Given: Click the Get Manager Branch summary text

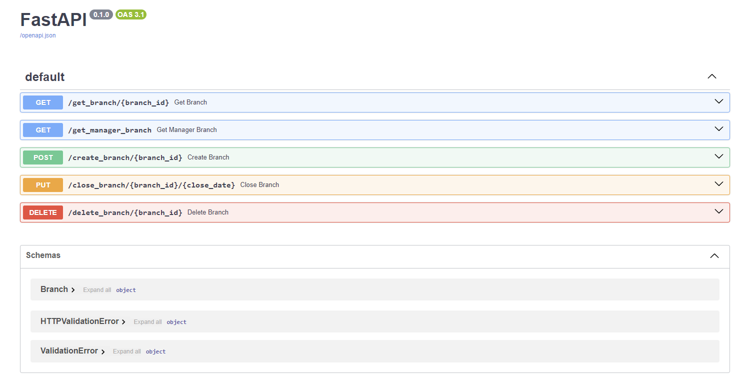Looking at the screenshot, I should (x=187, y=130).
